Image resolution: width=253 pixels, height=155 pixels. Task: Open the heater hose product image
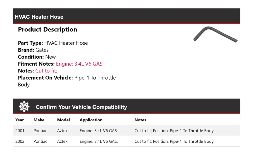215,34
